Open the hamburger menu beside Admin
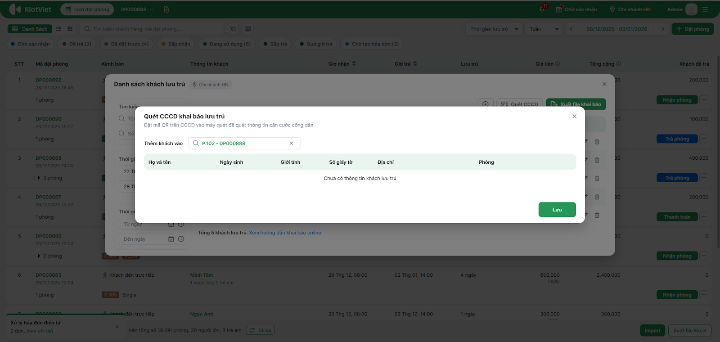The height and width of the screenshot is (342, 720). (x=705, y=9)
